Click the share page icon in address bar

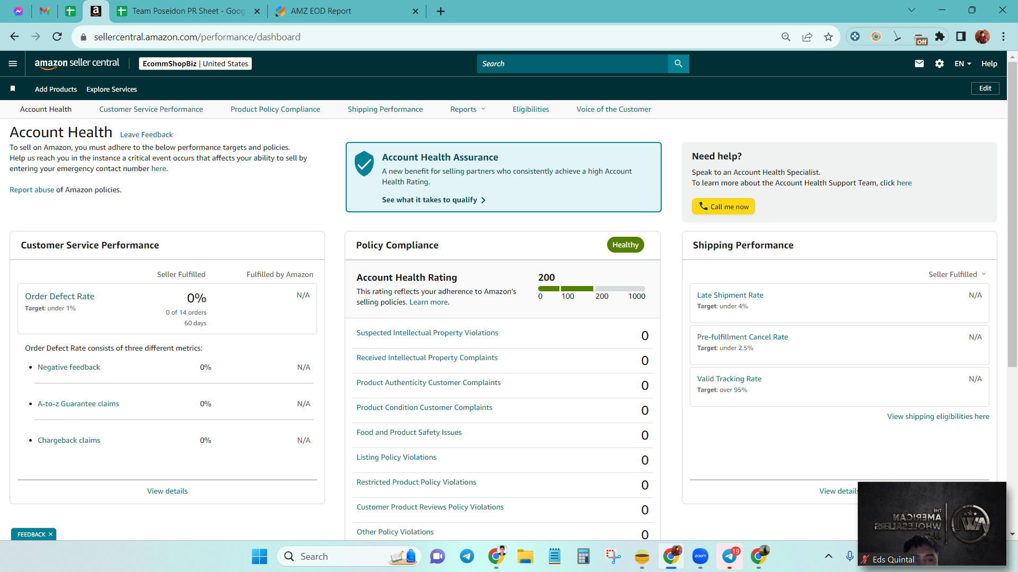807,37
